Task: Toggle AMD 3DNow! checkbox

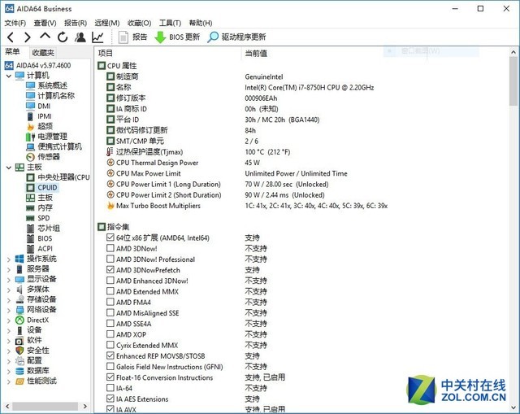Action: pyautogui.click(x=110, y=248)
